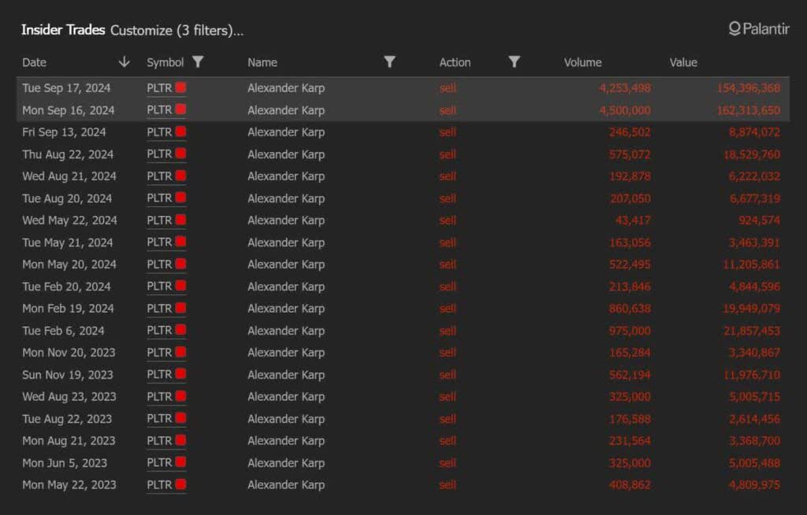Click Alexander Karp on Tue Aug 20, 2024 row
The height and width of the screenshot is (515, 807).
[x=286, y=198]
